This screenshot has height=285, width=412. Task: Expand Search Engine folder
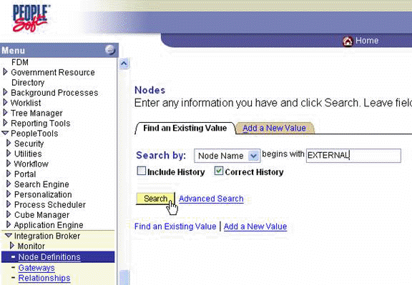(9, 184)
